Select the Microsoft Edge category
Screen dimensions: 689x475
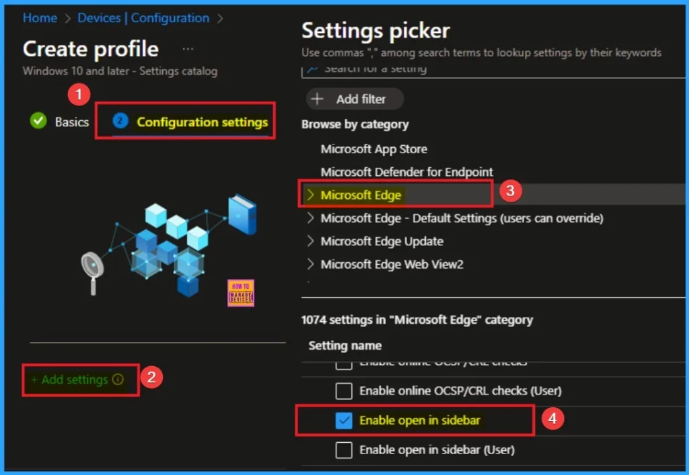point(361,196)
